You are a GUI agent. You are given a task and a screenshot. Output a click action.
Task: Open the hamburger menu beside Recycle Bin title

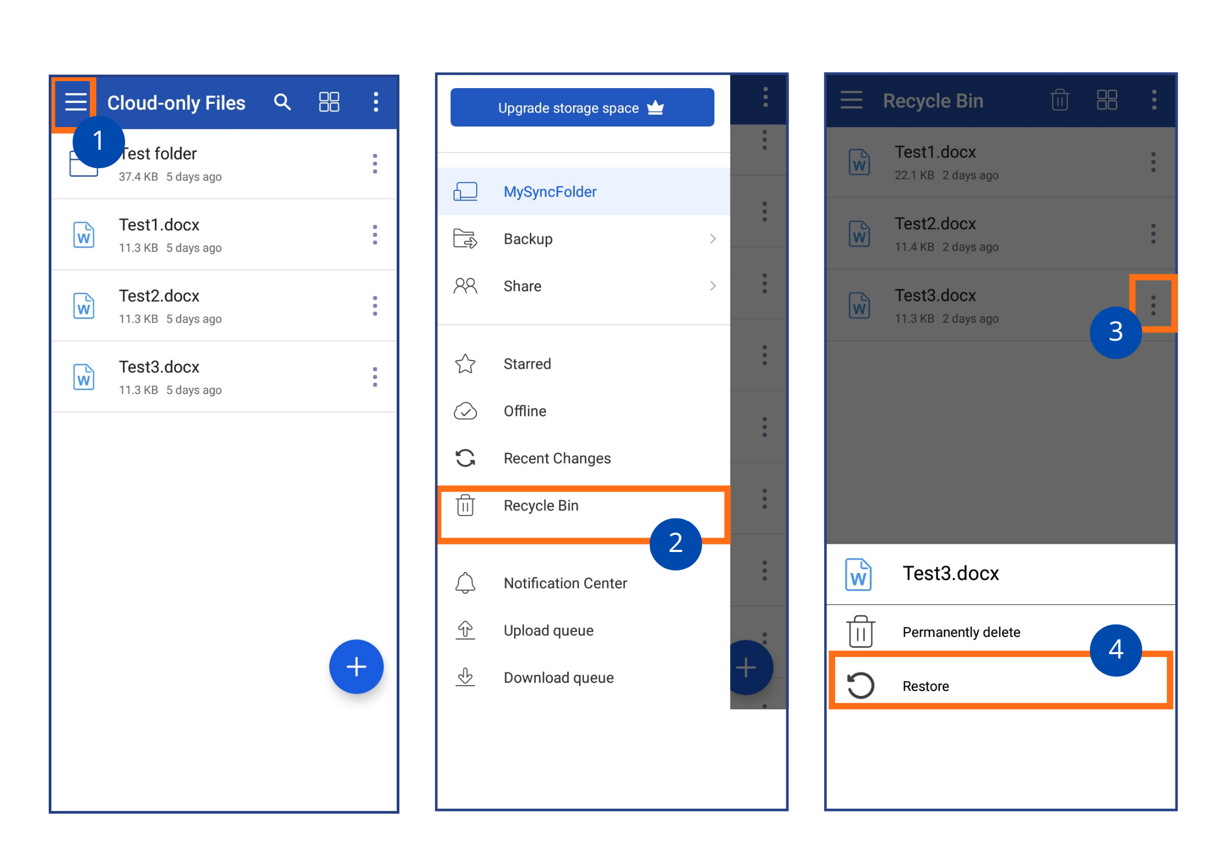851,100
